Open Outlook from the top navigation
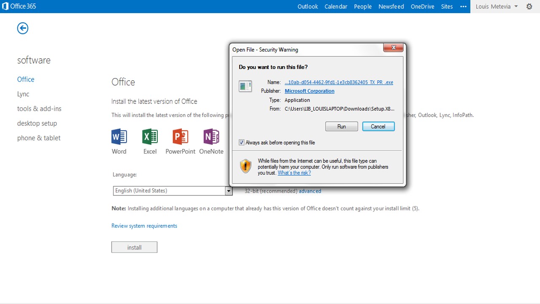 pos(308,6)
